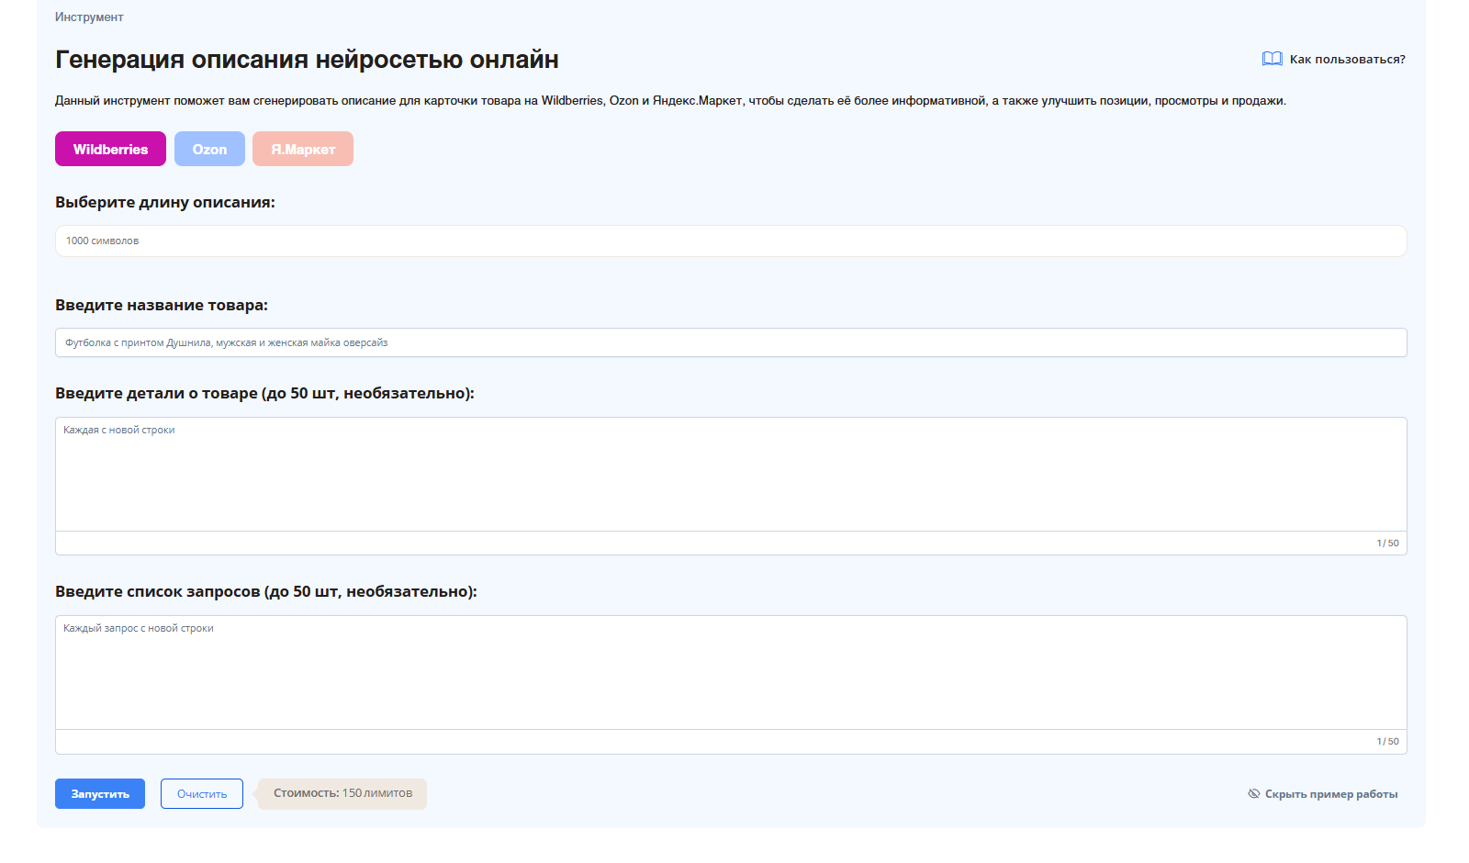Switch to the Ozon marketplace tab
Screen dimensions: 1469x863
click(x=209, y=149)
